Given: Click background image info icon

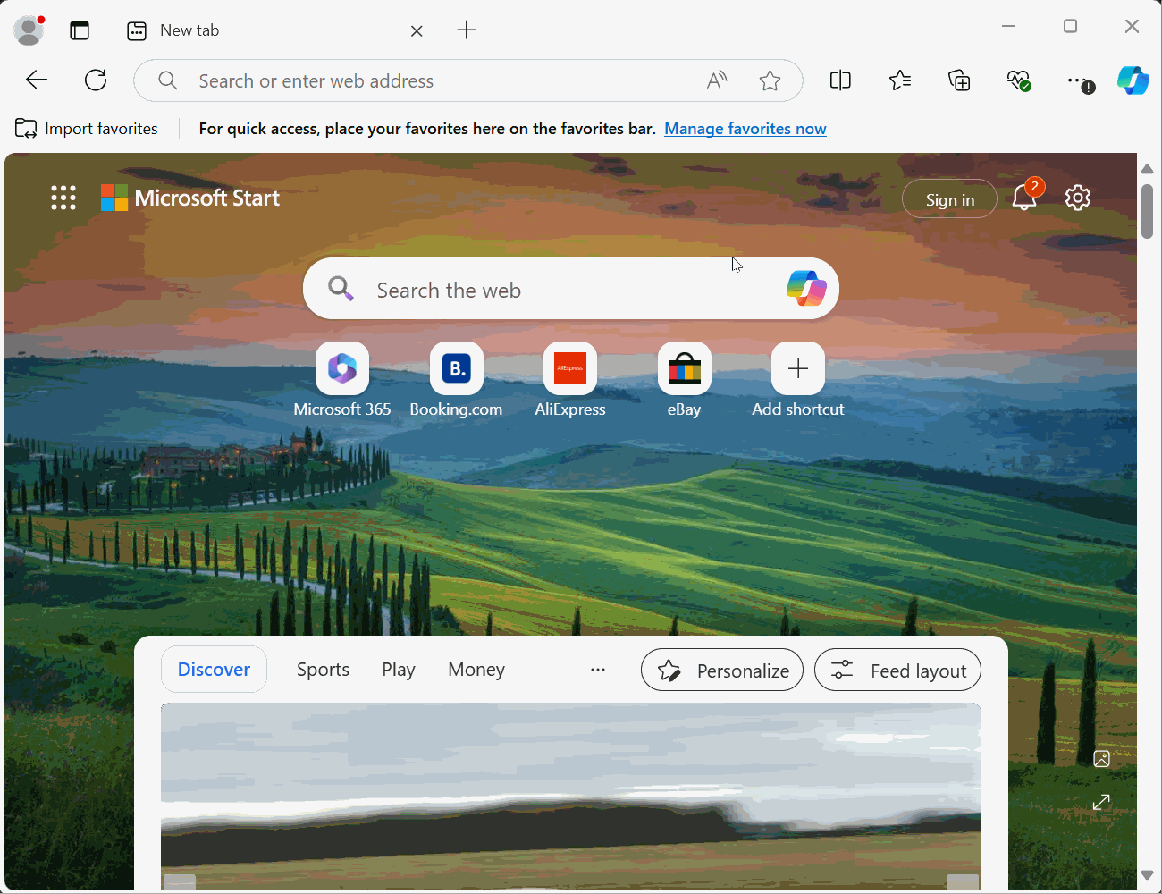Looking at the screenshot, I should pos(1101,759).
